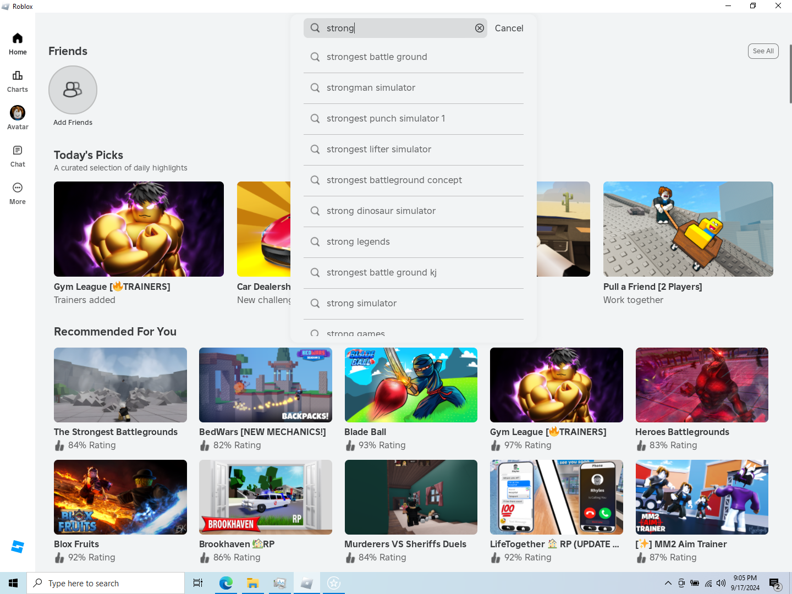The image size is (792, 594).
Task: Click 'Heroes Battlegrounds' title text
Action: [682, 432]
